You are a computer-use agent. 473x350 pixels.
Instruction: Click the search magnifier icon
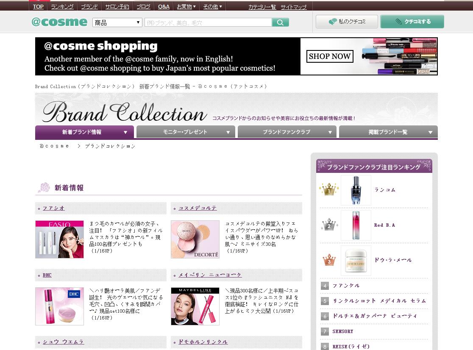tap(280, 22)
